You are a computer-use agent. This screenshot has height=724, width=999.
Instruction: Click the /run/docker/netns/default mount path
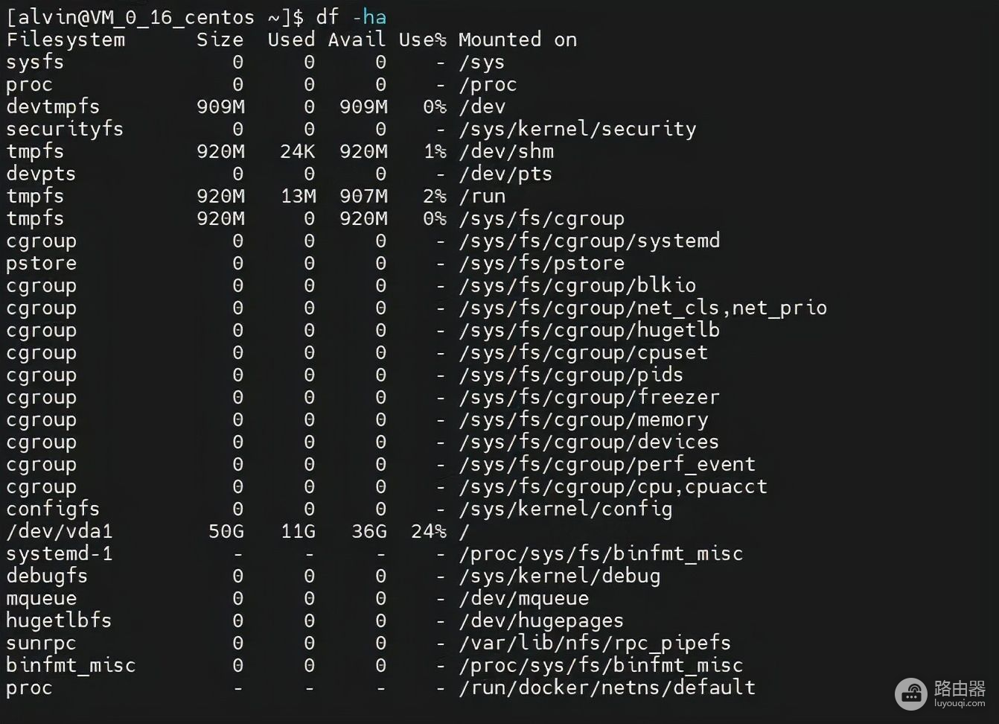607,688
